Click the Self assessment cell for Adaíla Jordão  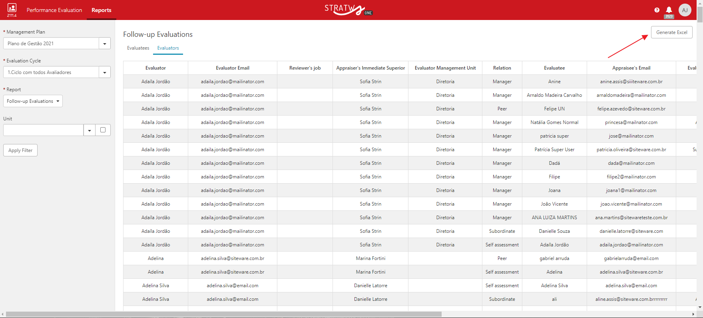[x=502, y=245]
